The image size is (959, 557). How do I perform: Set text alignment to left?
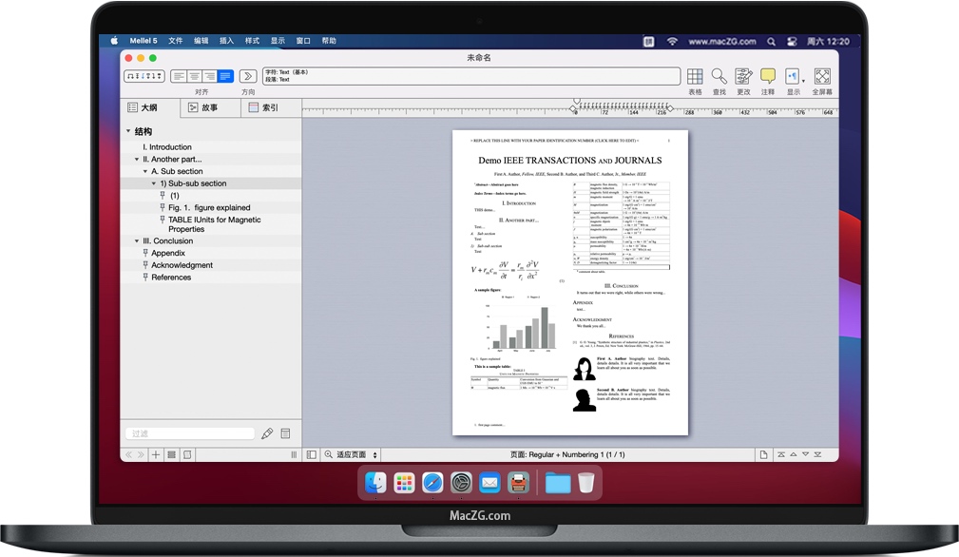pyautogui.click(x=179, y=76)
